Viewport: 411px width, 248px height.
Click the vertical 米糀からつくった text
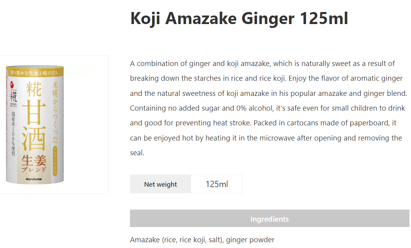[x=55, y=113]
